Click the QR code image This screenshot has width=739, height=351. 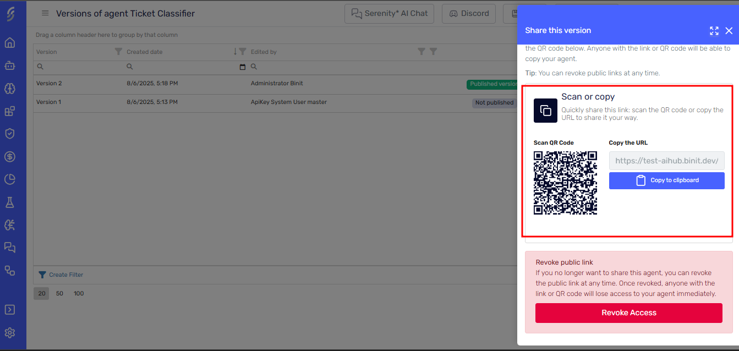coord(565,183)
